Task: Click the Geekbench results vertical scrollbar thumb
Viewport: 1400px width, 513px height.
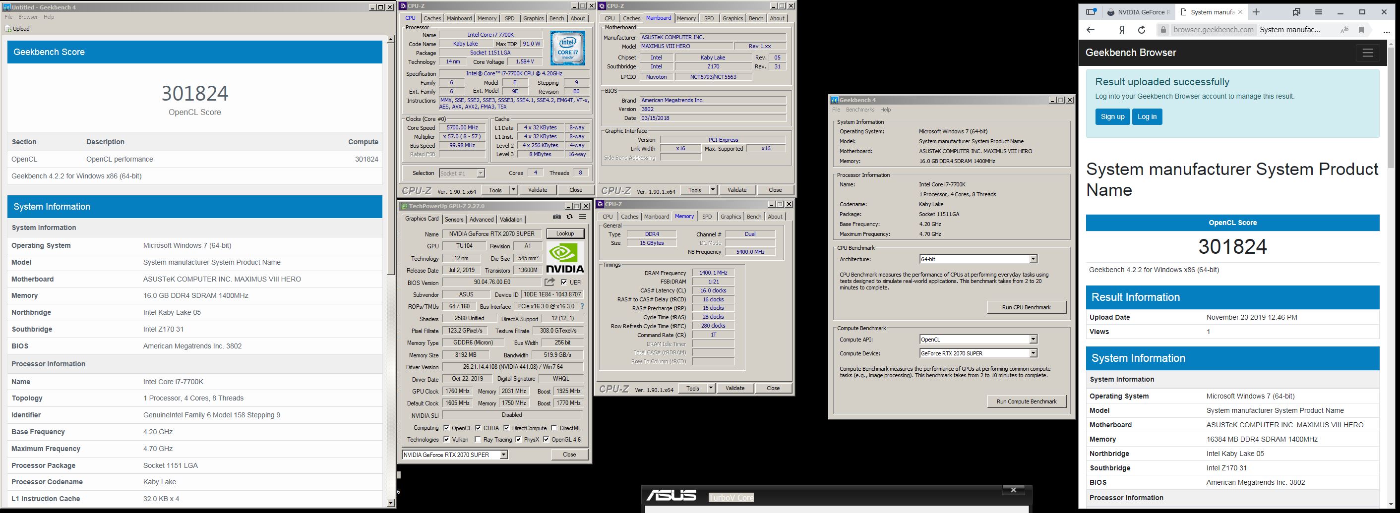Action: tap(391, 160)
